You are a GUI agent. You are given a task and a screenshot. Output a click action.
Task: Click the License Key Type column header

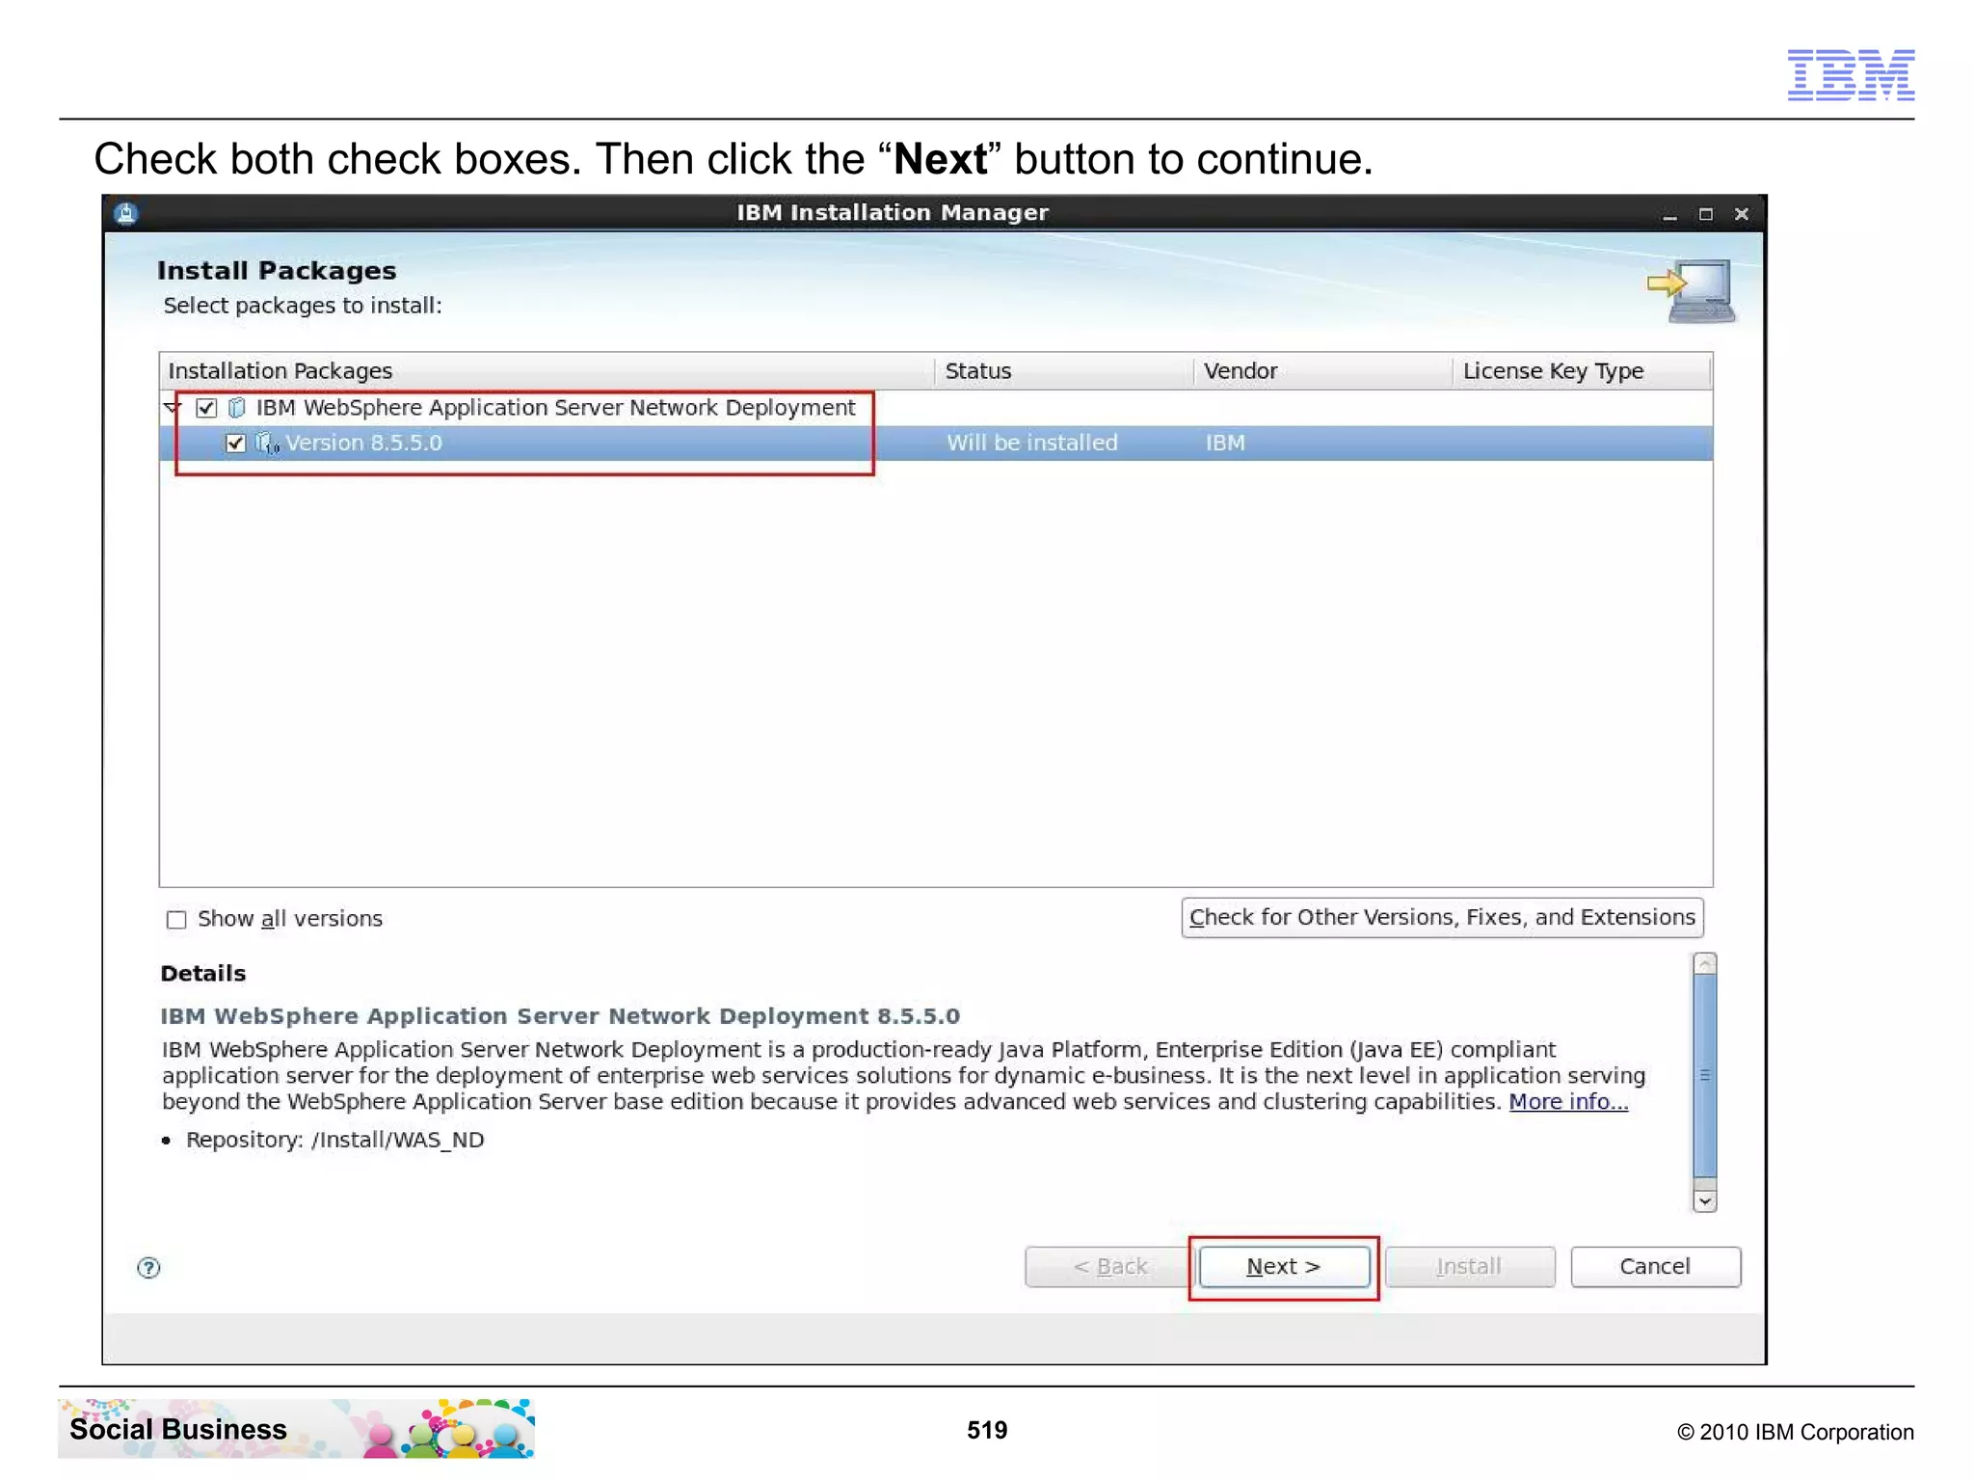(x=1582, y=371)
